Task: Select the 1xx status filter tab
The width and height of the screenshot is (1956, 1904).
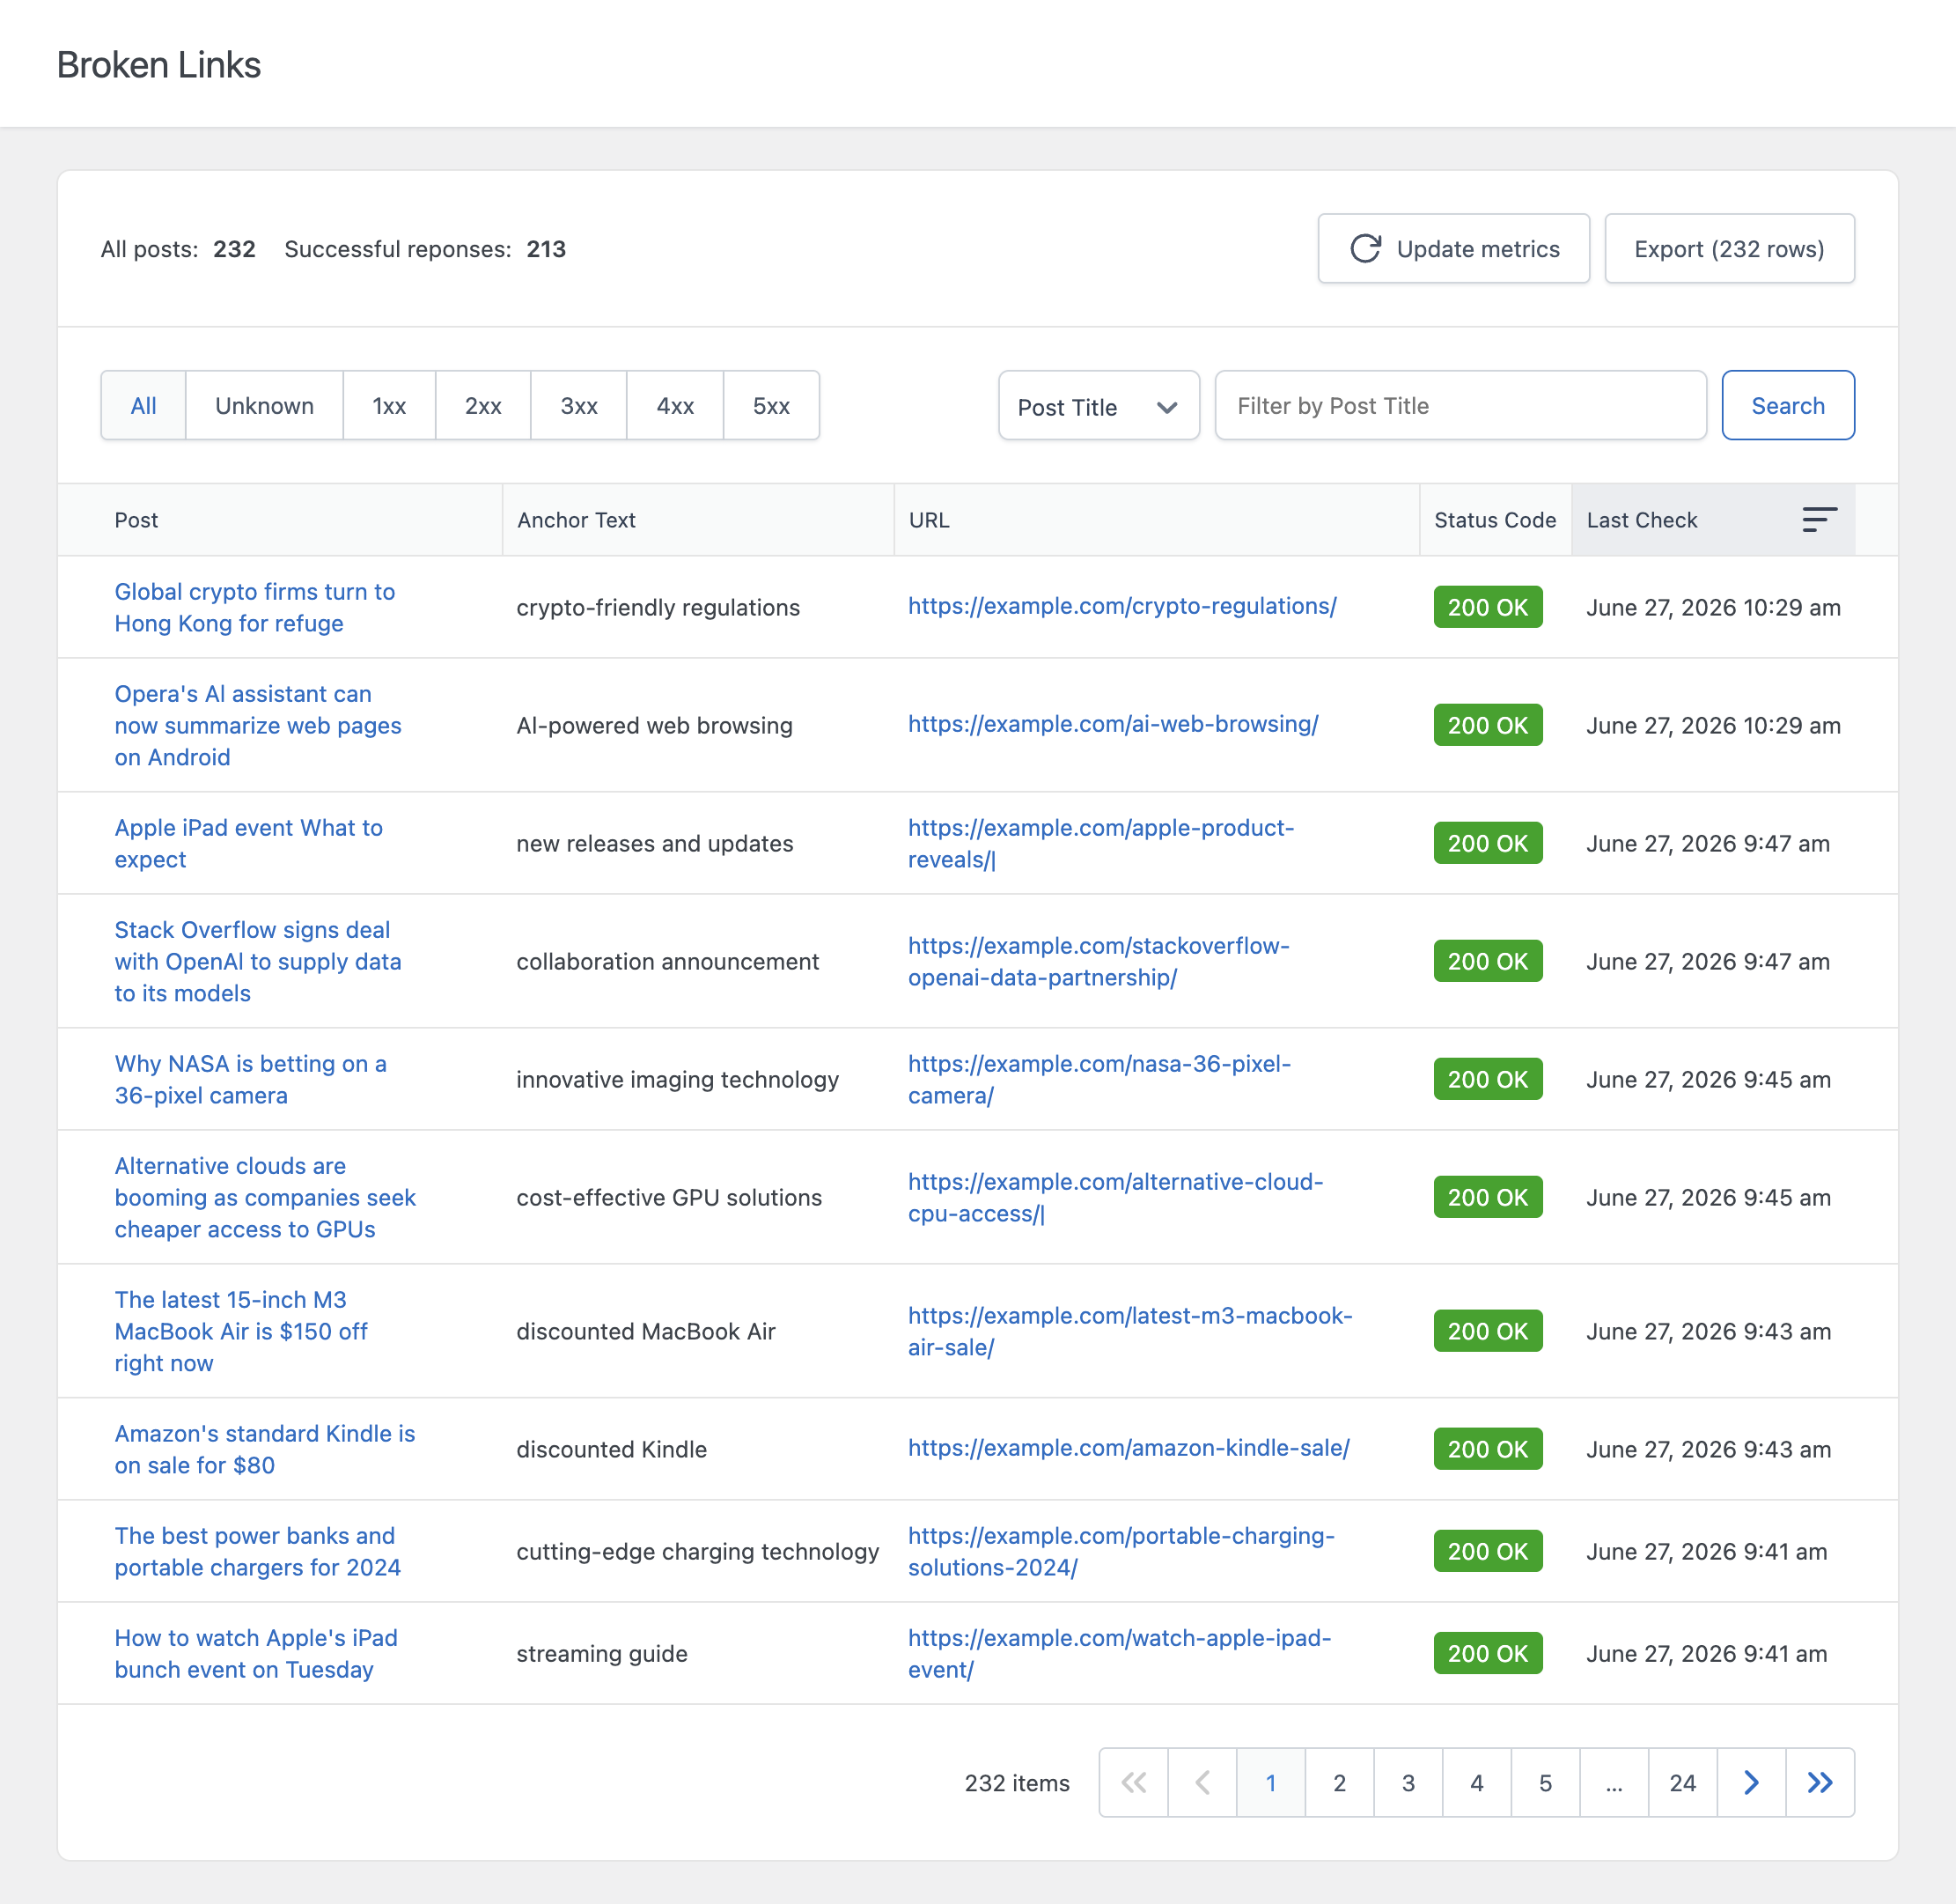Action: [x=390, y=405]
